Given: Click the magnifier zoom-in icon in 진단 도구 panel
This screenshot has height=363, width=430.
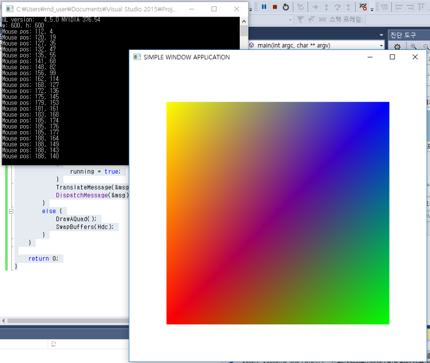Looking at the screenshot, I should (x=413, y=47).
